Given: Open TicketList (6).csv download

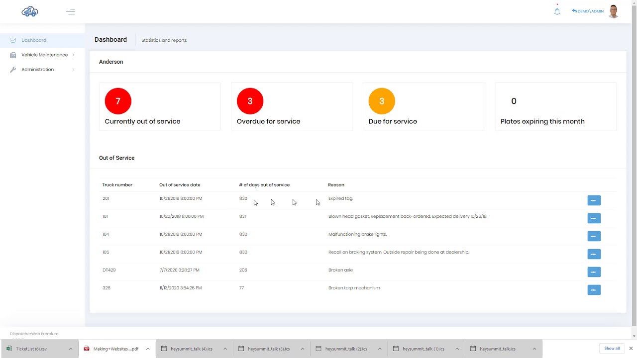Looking at the screenshot, I should [32, 349].
